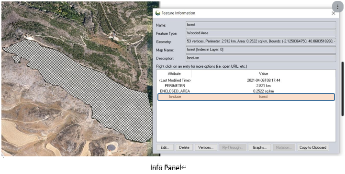Click the vertical scrollbar at right edge

pyautogui.click(x=342, y=89)
